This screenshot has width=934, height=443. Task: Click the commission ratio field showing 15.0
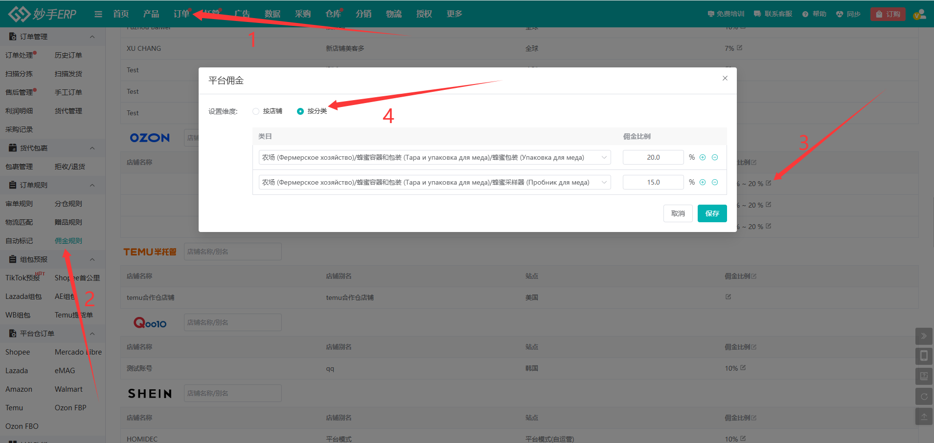point(653,182)
